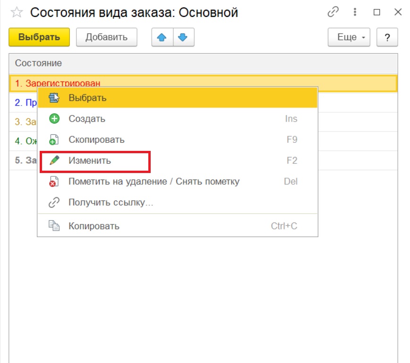Viewport: 410px width, 363px height.
Task: Click the link chain icon in title bar
Action: pyautogui.click(x=333, y=13)
